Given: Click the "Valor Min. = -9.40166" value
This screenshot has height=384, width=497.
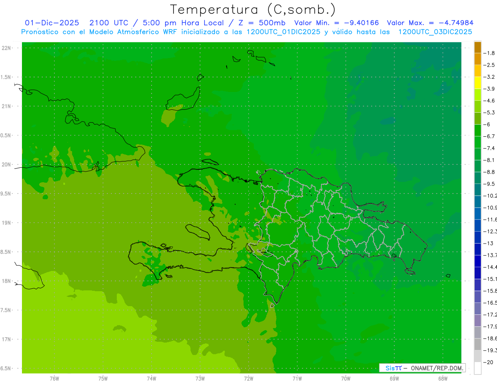Looking at the screenshot, I should pos(336,23).
